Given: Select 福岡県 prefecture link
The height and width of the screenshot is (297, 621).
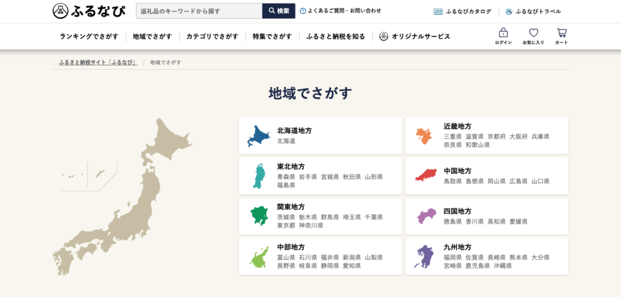Looking at the screenshot, I should [452, 258].
